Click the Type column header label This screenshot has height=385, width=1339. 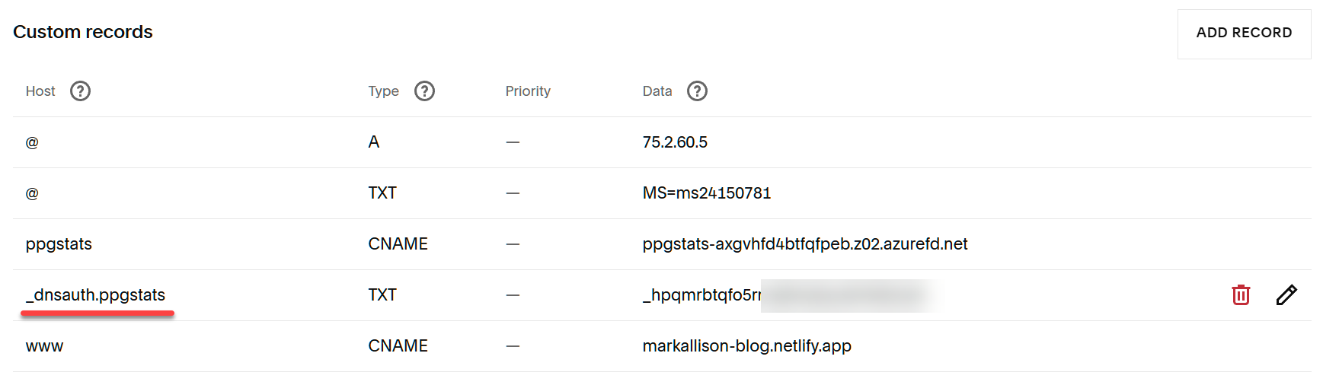pyautogui.click(x=383, y=91)
